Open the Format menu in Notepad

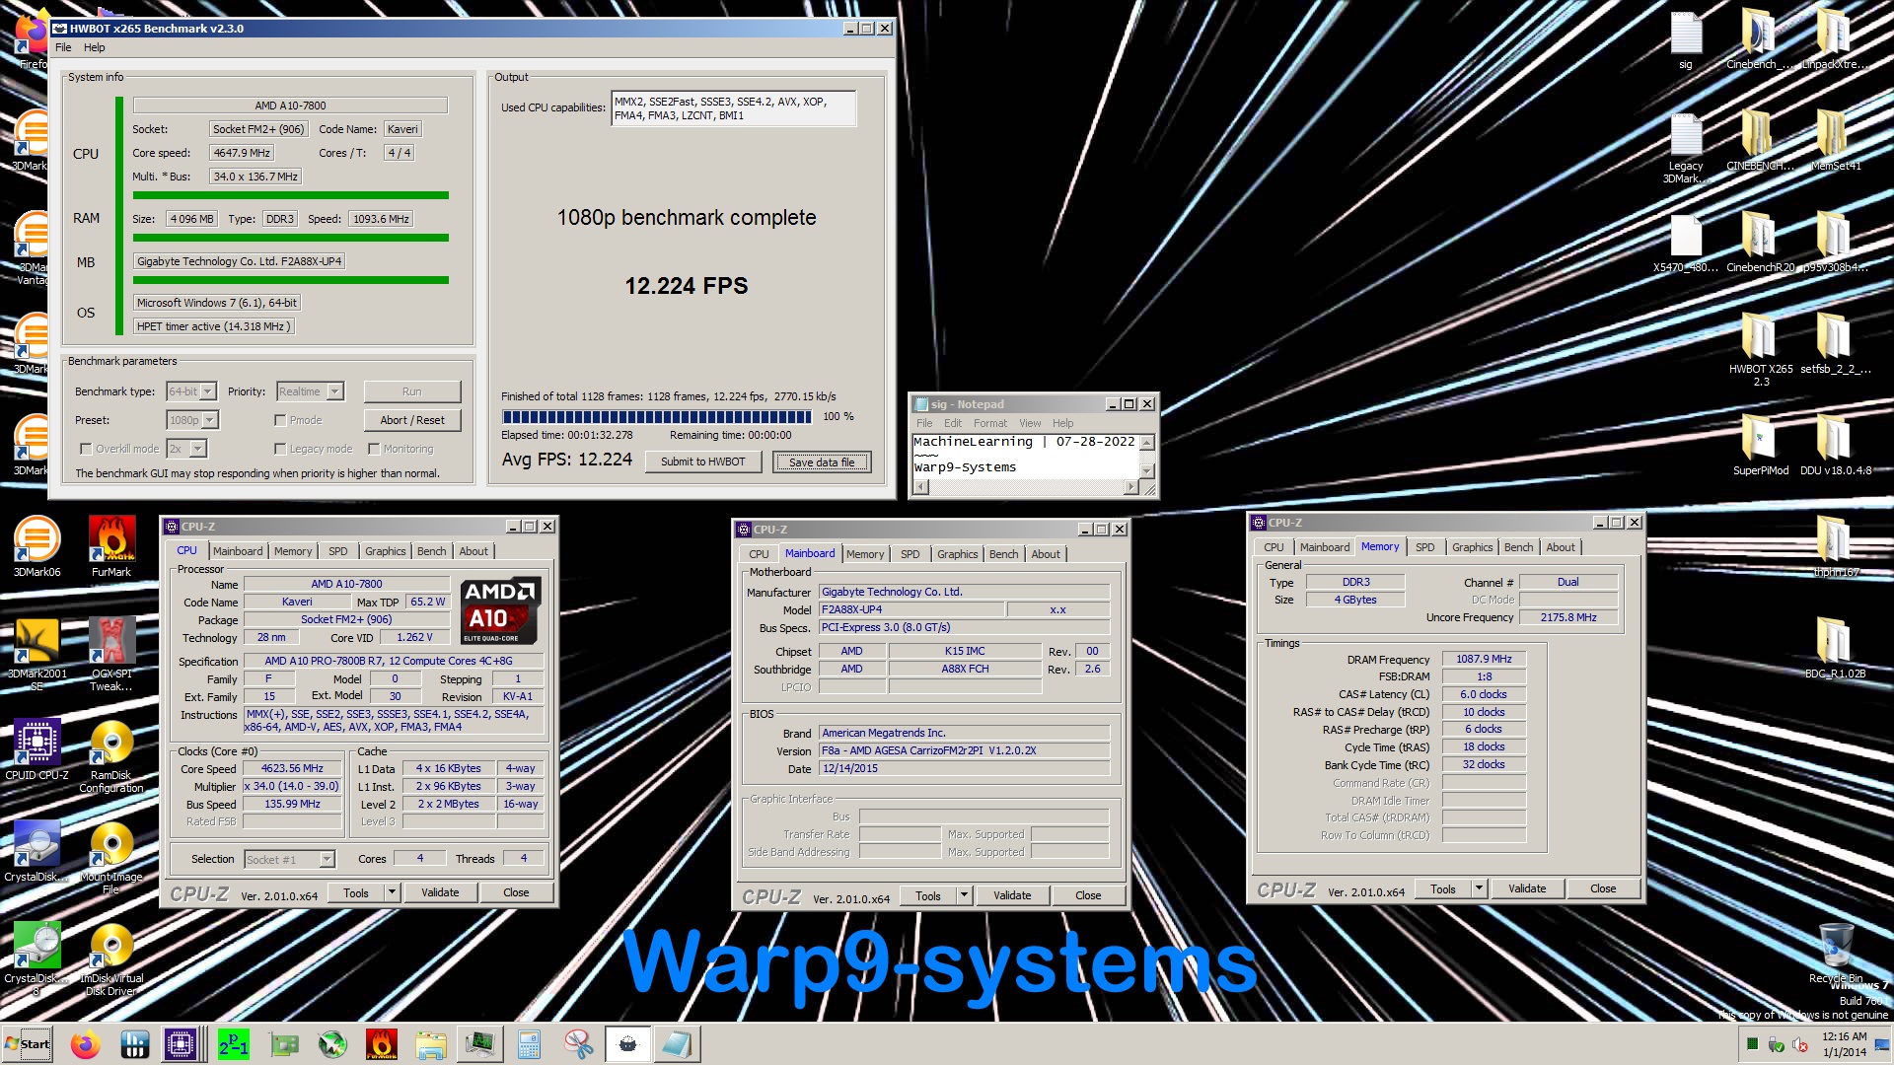pyautogui.click(x=990, y=423)
